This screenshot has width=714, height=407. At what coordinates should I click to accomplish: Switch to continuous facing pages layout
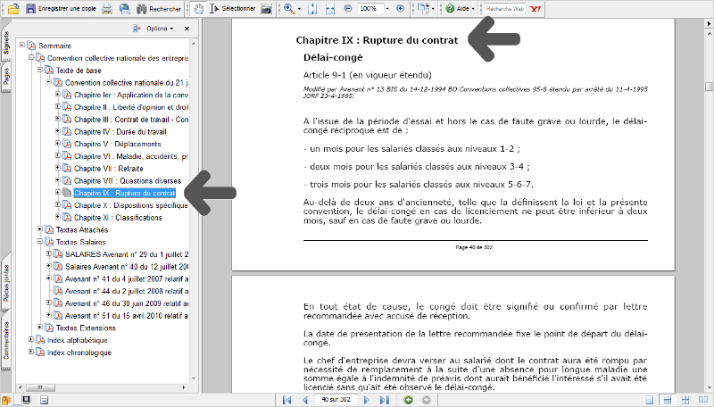685,400
